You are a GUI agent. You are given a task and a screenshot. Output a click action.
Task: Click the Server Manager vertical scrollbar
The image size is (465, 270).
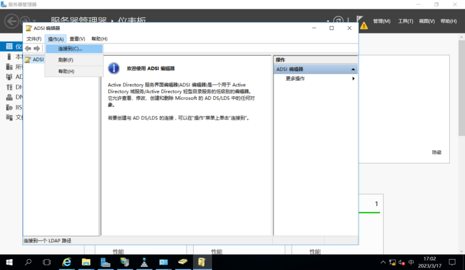coord(461,89)
